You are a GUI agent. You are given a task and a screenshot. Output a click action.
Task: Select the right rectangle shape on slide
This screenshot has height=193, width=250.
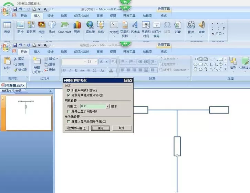pos(219,110)
